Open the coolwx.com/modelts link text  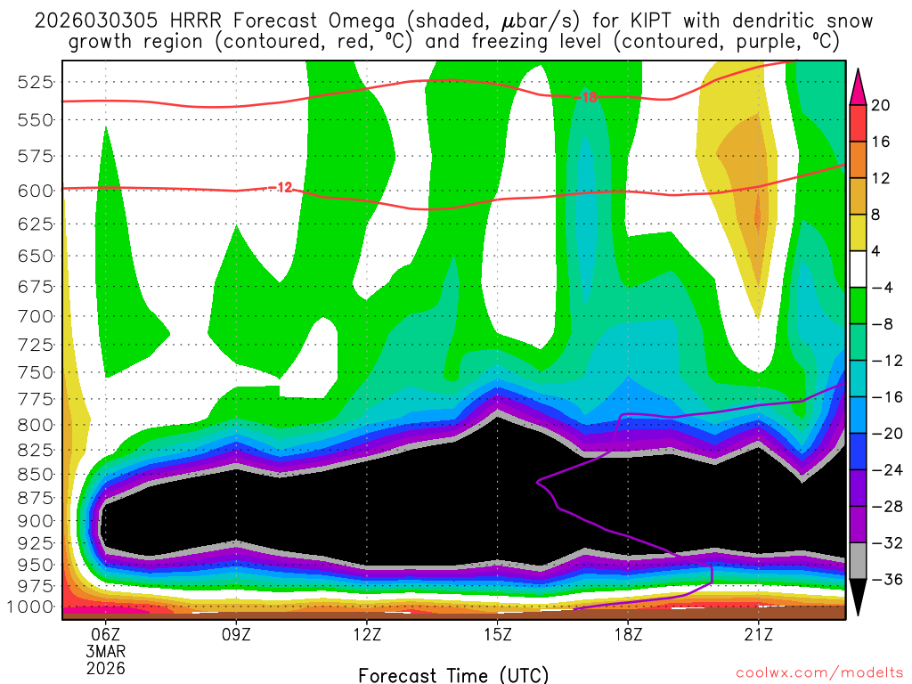click(x=819, y=673)
